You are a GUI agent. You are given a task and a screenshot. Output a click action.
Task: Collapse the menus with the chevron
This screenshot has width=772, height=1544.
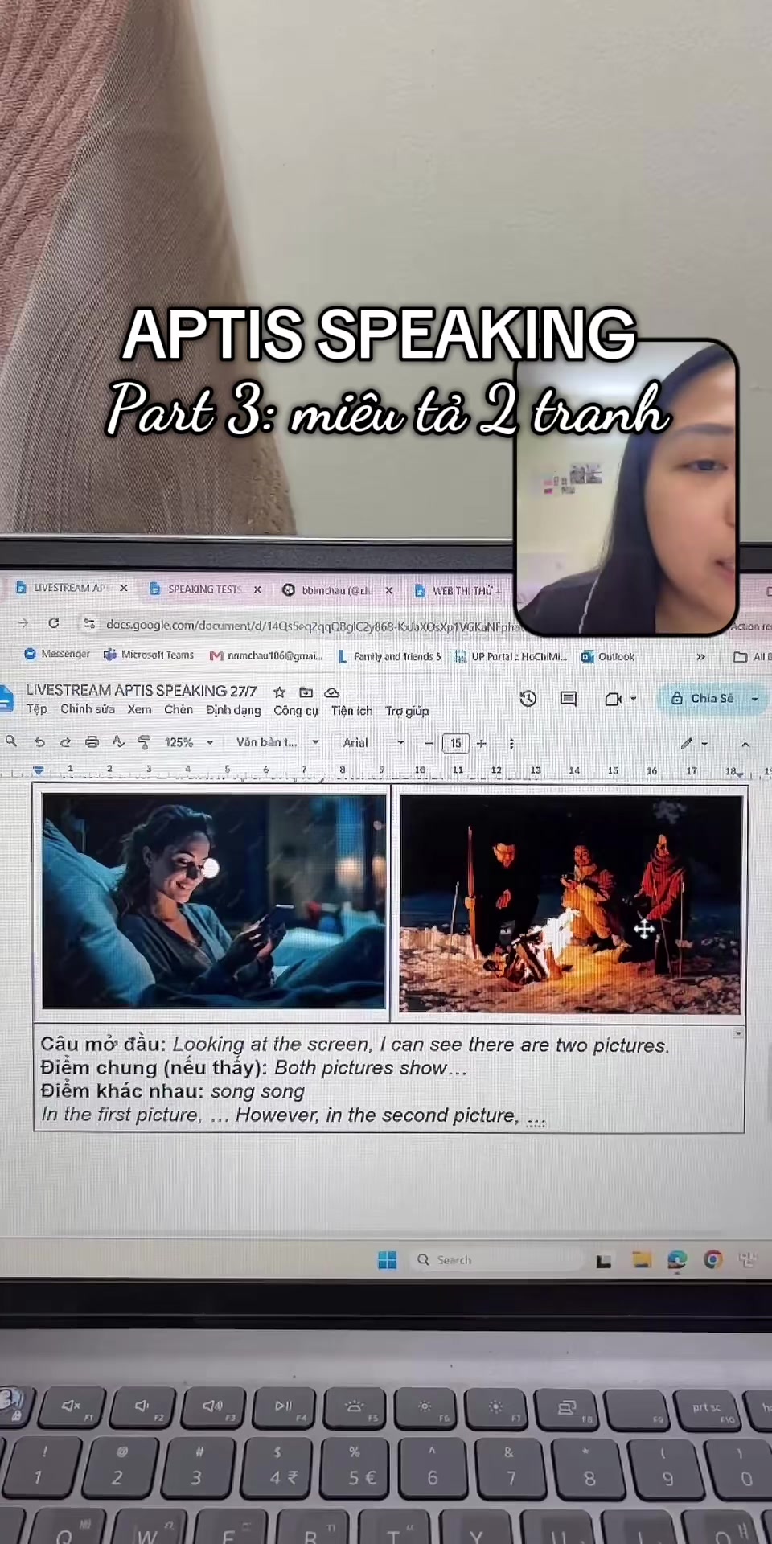point(745,745)
